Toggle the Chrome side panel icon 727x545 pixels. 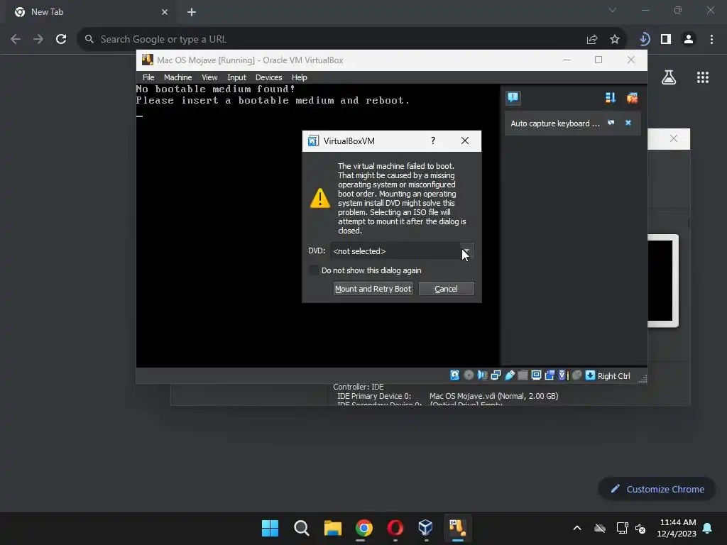point(666,40)
